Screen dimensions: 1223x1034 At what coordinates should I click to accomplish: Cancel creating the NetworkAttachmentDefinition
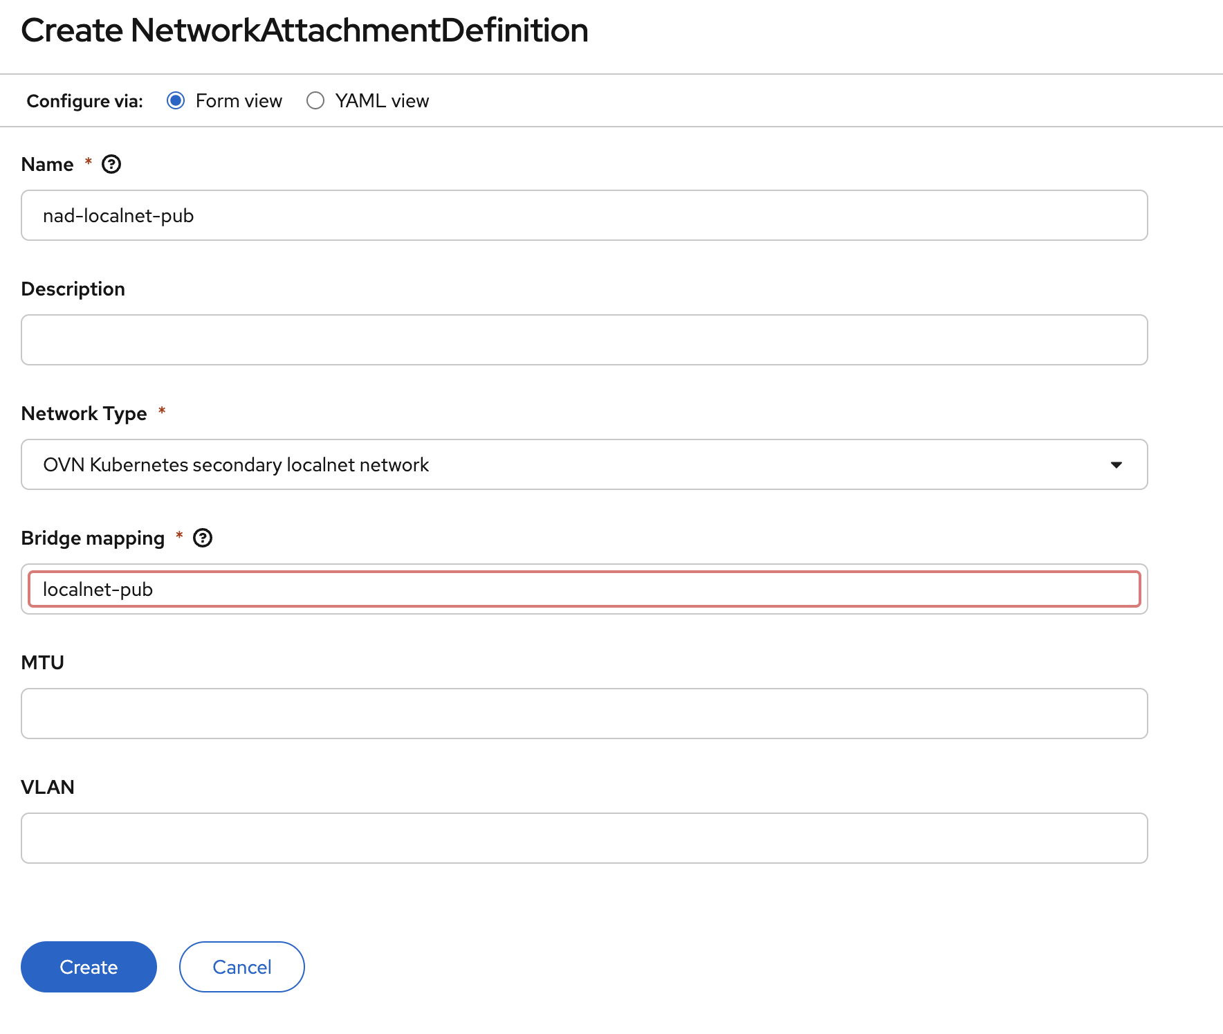[x=241, y=967]
